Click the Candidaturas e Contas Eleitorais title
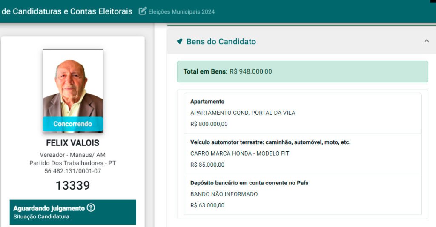 click(67, 11)
